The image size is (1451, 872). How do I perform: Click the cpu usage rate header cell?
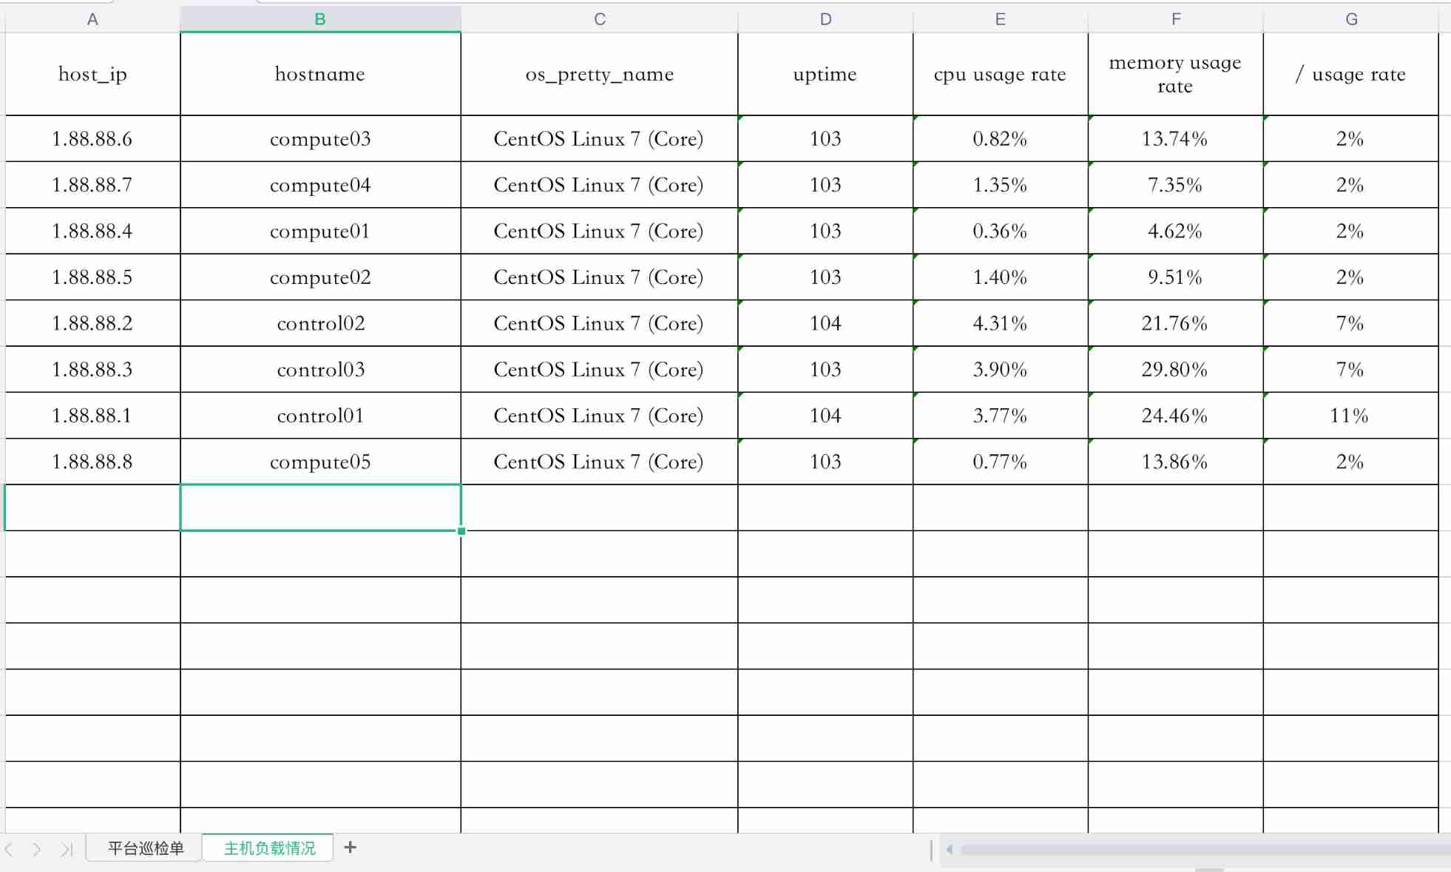point(999,74)
